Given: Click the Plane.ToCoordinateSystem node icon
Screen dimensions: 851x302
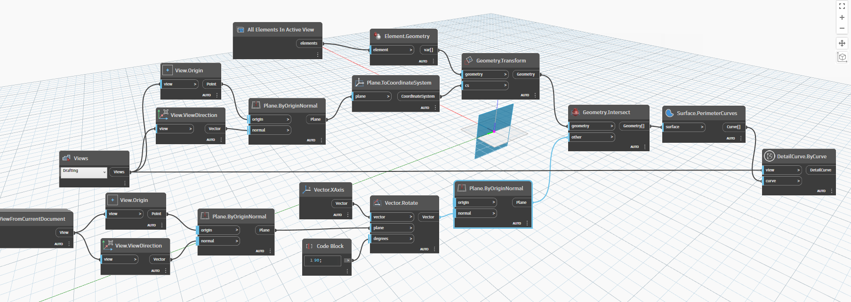Looking at the screenshot, I should click(360, 83).
